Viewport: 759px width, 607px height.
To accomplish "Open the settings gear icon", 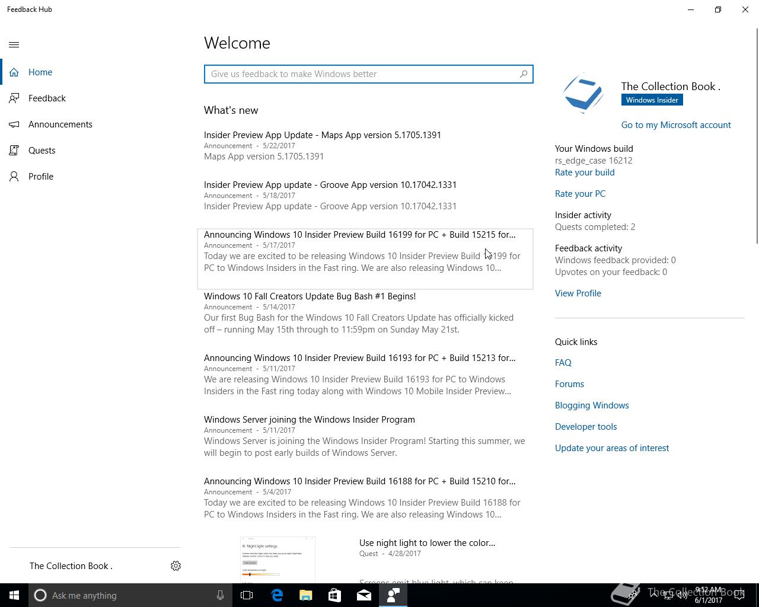I will pyautogui.click(x=176, y=566).
